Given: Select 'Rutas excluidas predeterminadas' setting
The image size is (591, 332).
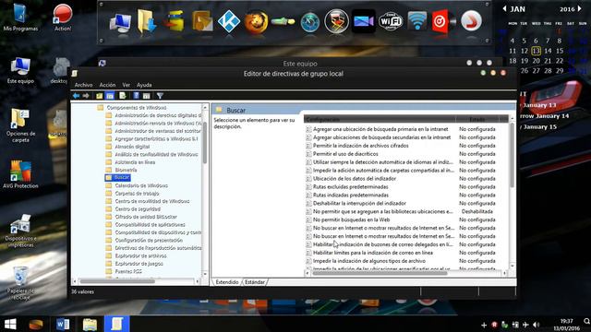Looking at the screenshot, I should coord(351,187).
